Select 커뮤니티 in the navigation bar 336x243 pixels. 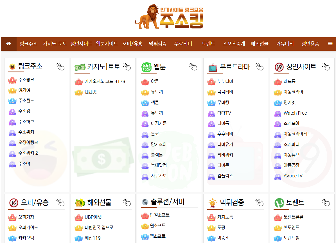click(x=285, y=44)
